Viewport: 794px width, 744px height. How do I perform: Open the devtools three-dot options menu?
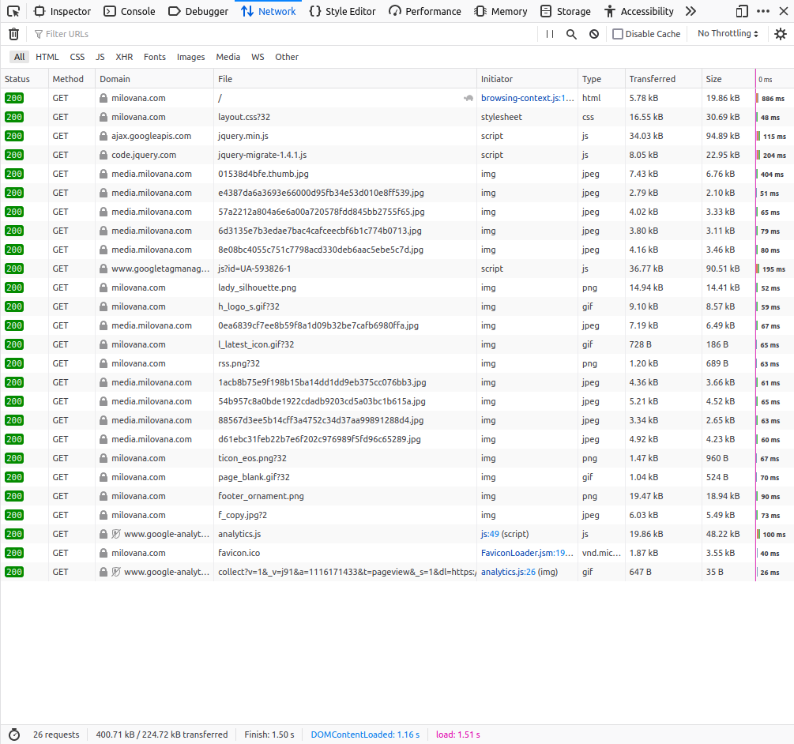point(763,11)
